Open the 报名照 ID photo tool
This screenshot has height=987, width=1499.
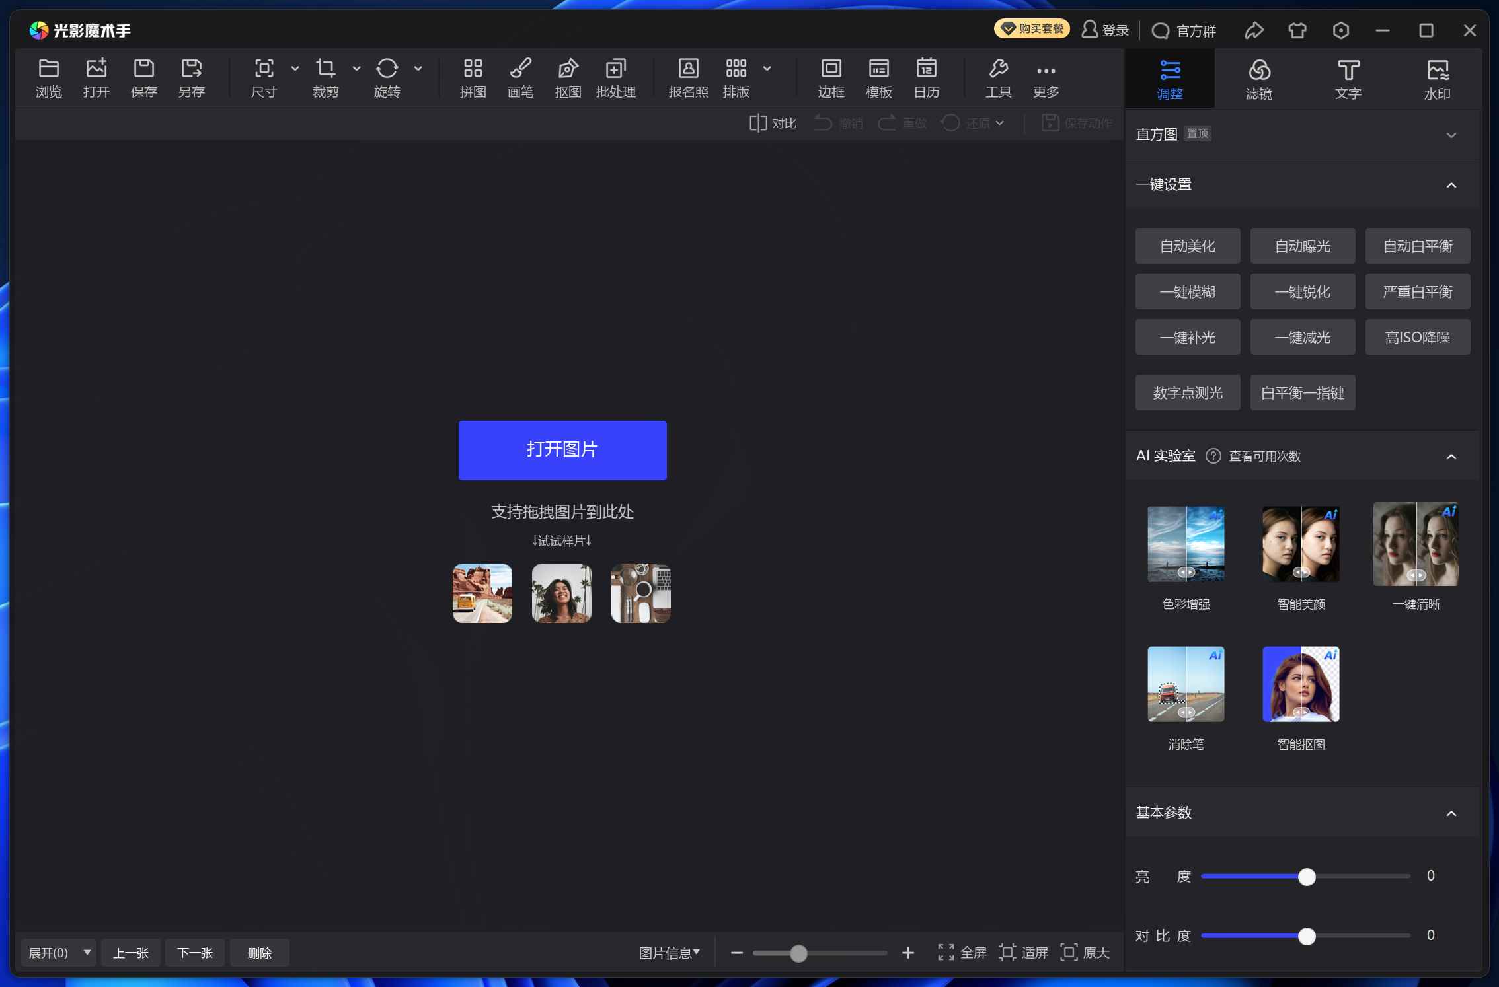click(x=687, y=77)
